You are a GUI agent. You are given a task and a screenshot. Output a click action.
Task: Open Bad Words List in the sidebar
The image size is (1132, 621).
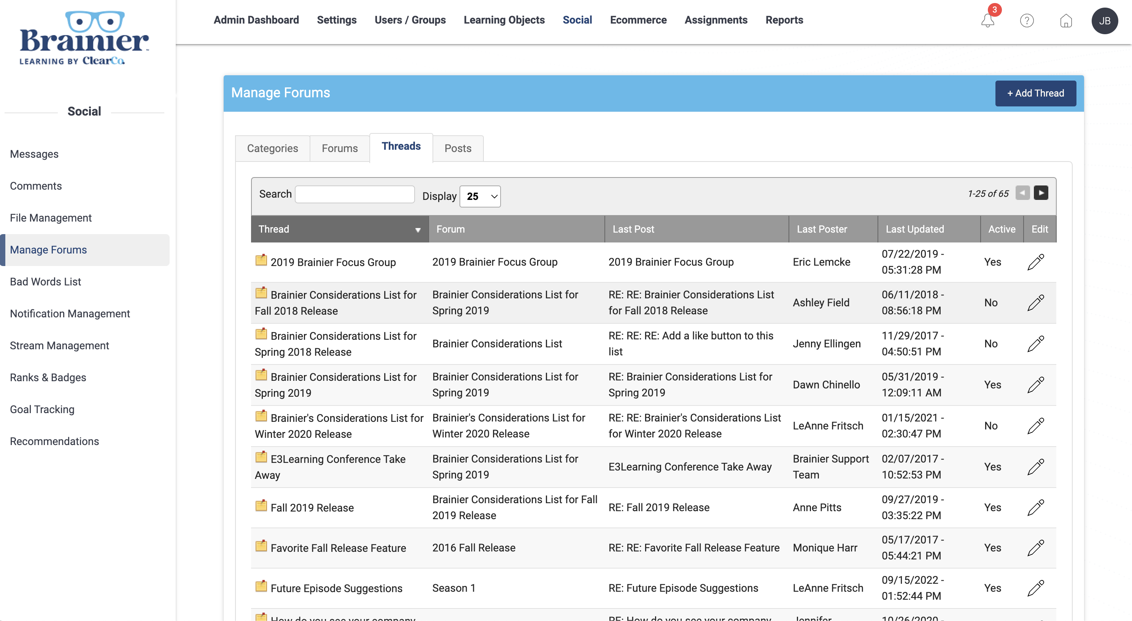pyautogui.click(x=45, y=282)
